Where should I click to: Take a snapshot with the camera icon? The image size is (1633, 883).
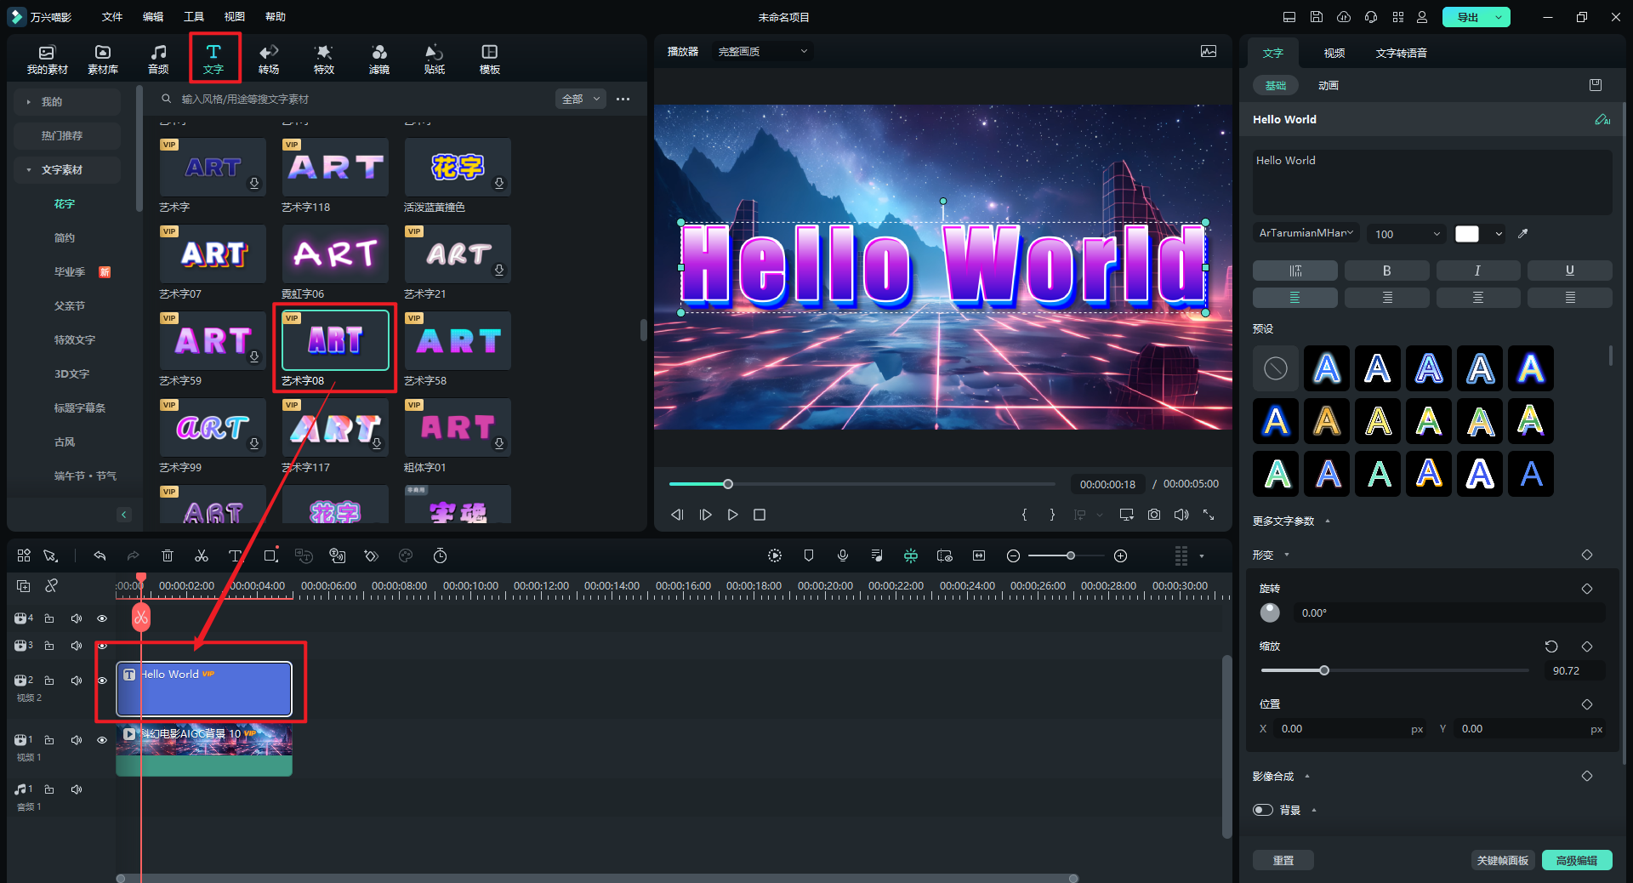pos(1153,515)
